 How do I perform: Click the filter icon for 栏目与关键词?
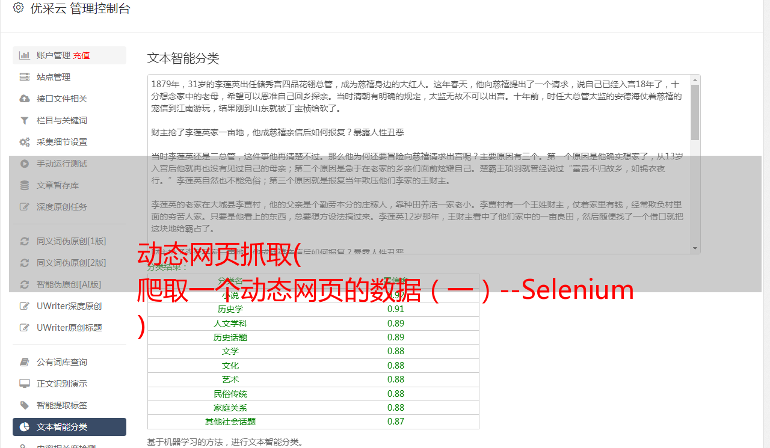25,120
